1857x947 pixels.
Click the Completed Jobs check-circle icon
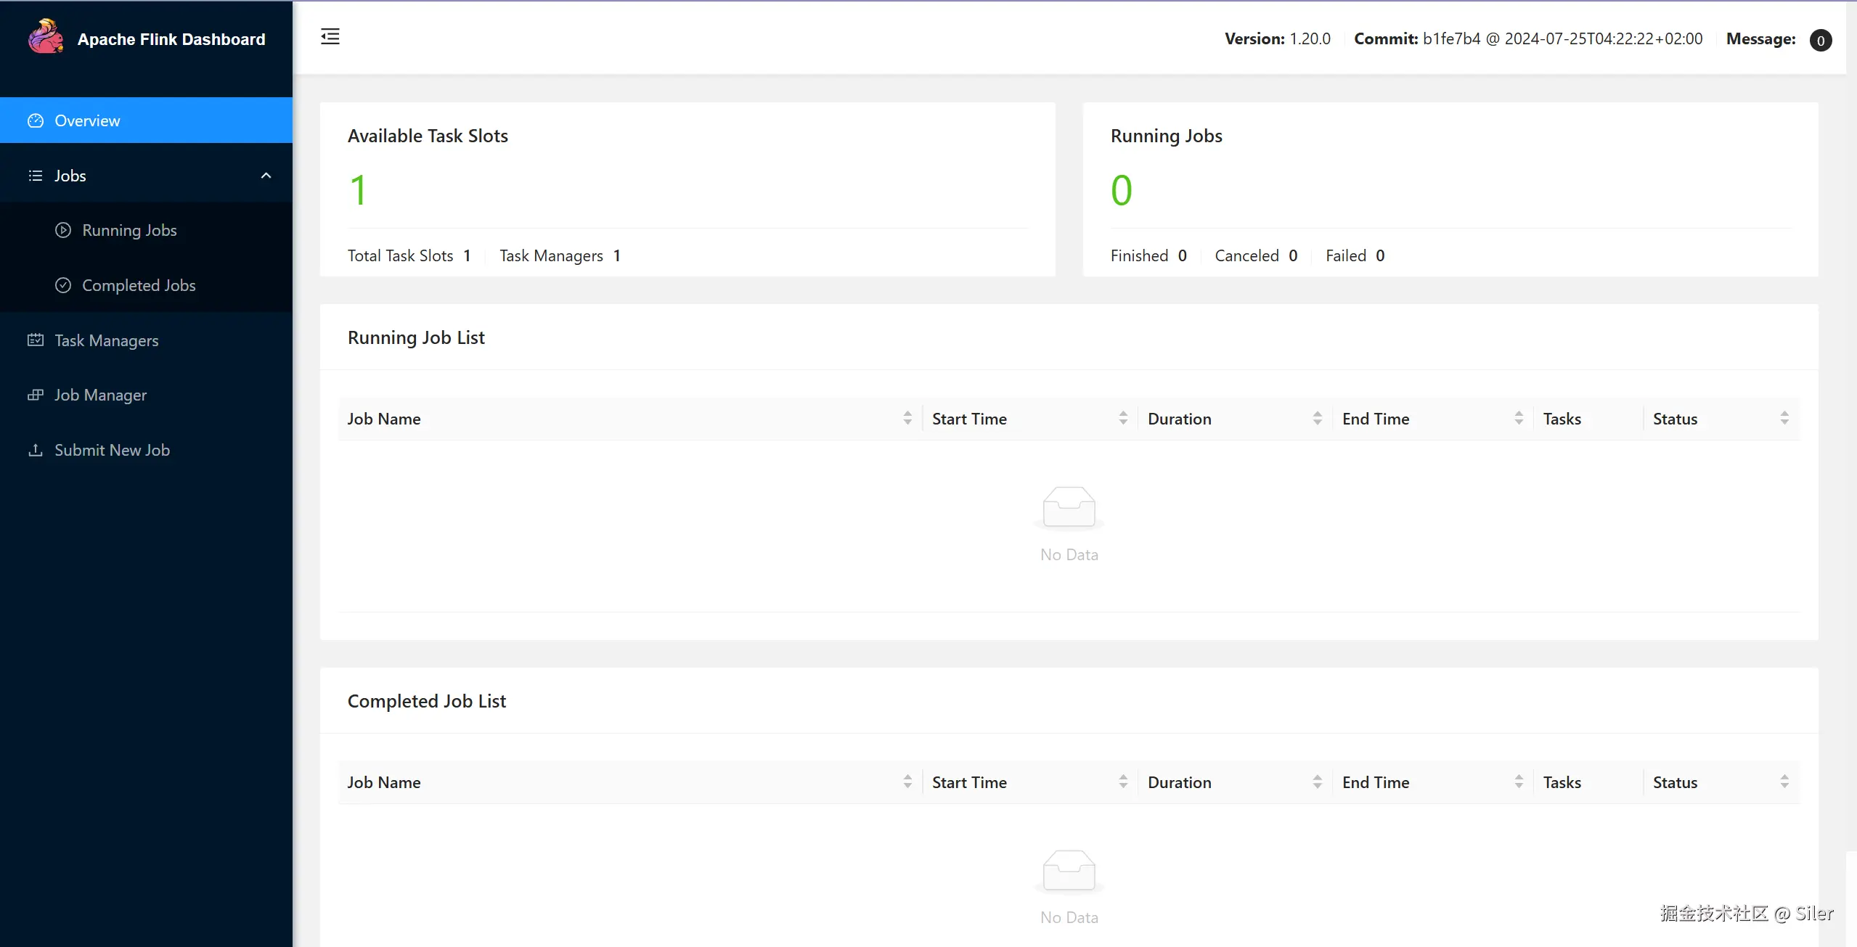tap(63, 285)
